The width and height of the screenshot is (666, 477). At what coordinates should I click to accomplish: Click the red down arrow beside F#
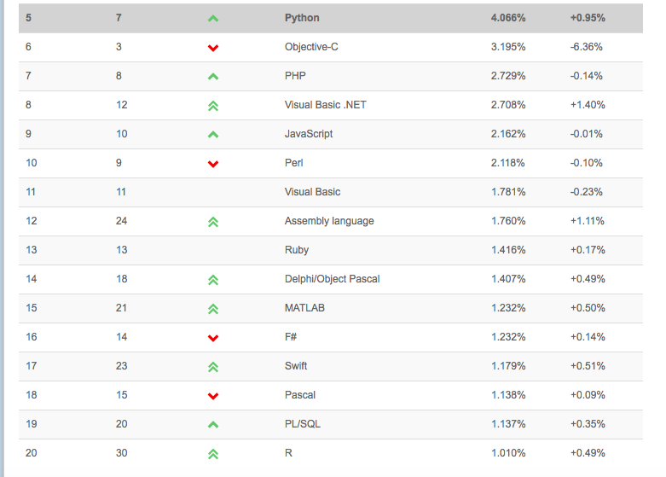[213, 338]
